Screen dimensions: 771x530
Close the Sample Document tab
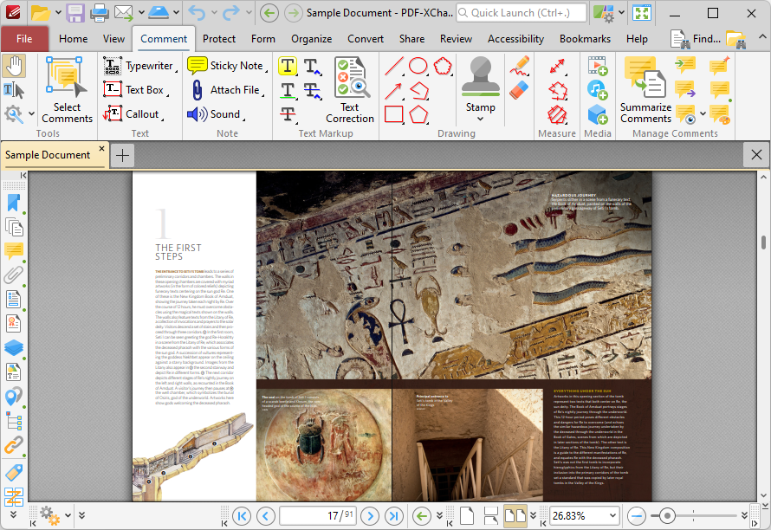point(101,148)
